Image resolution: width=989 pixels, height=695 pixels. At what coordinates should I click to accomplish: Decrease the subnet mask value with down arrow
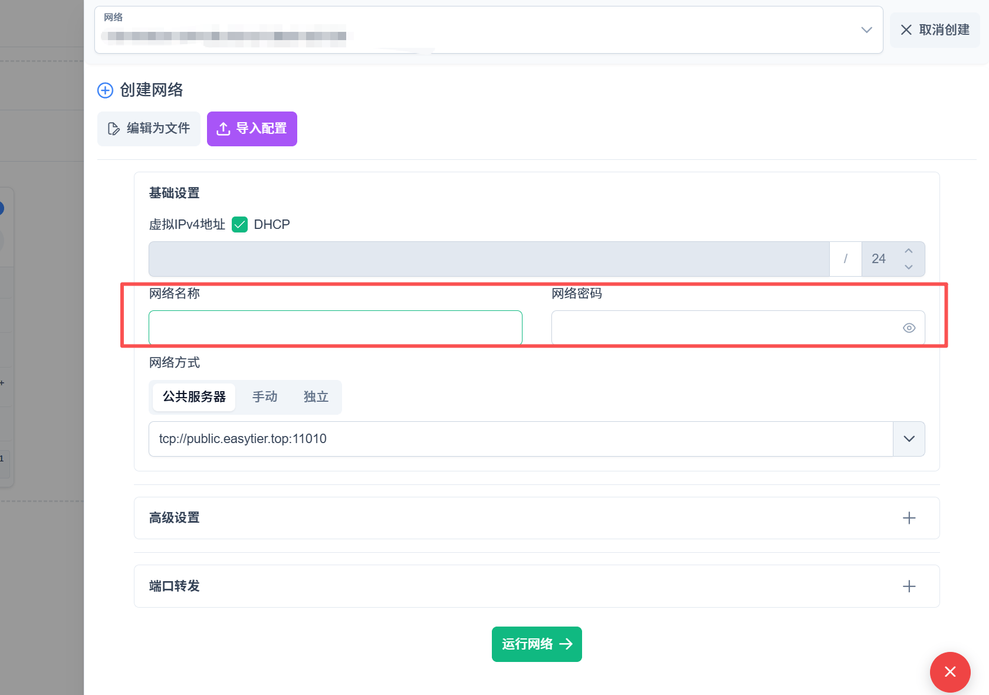908,267
